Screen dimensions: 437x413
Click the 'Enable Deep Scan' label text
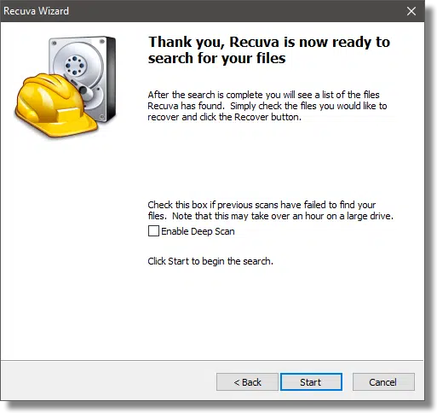click(x=198, y=231)
